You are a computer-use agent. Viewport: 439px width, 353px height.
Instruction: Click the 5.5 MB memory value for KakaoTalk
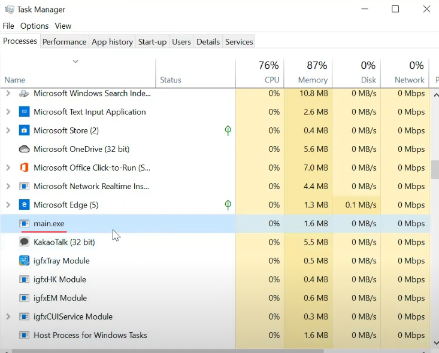tap(316, 242)
